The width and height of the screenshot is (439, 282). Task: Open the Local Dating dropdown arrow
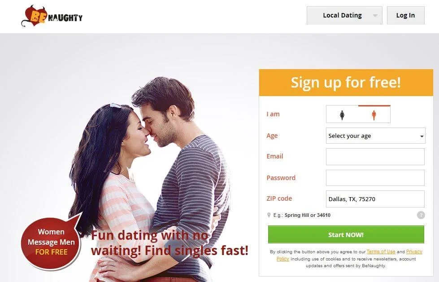coord(375,15)
